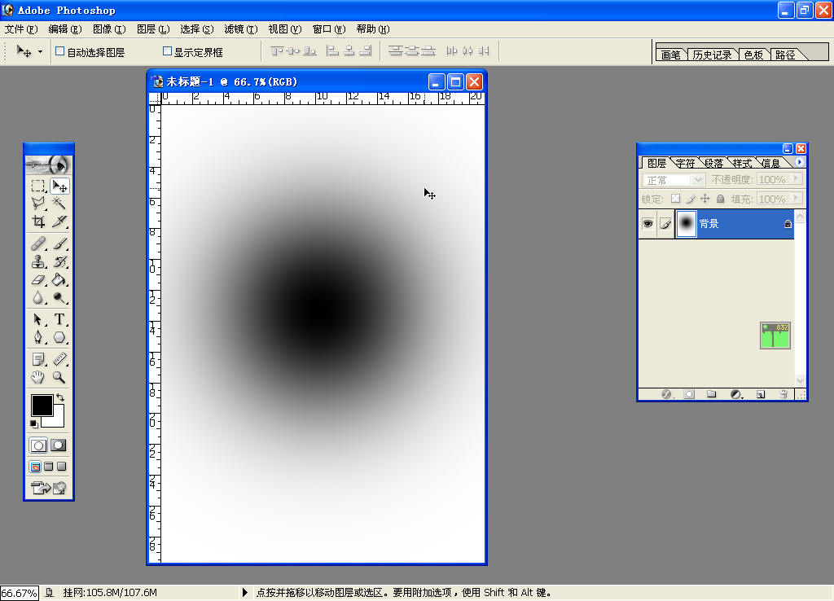Select the Pen tool
The image size is (834, 601).
point(37,337)
